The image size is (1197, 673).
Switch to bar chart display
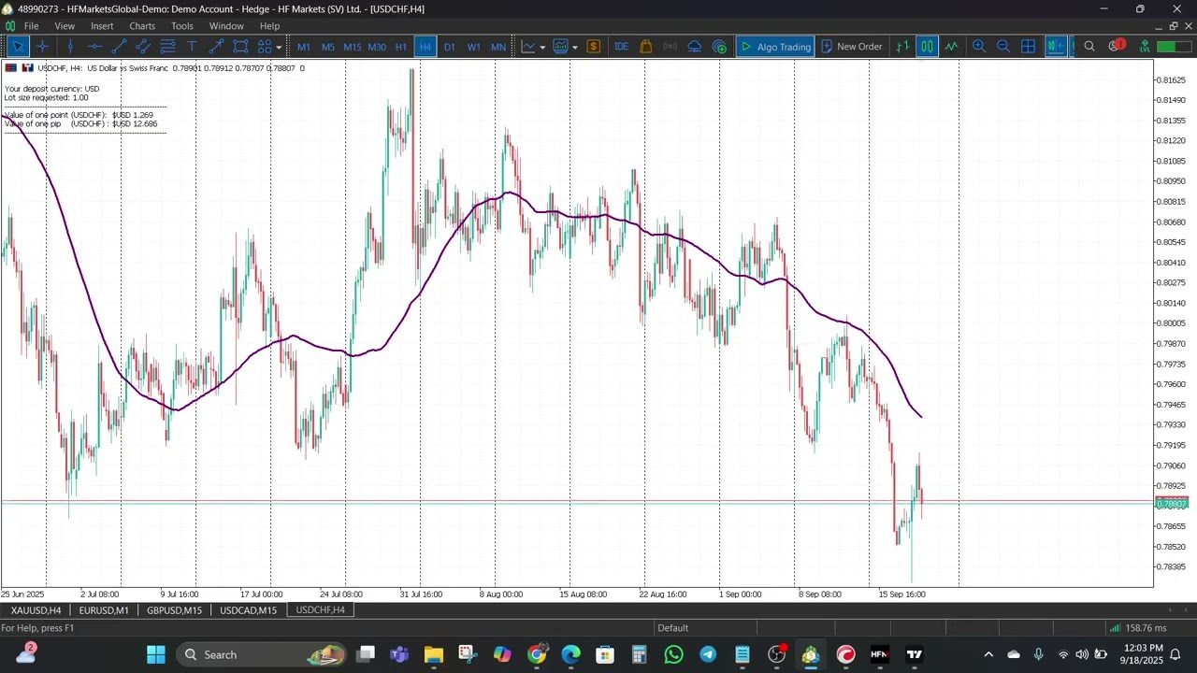tap(902, 47)
